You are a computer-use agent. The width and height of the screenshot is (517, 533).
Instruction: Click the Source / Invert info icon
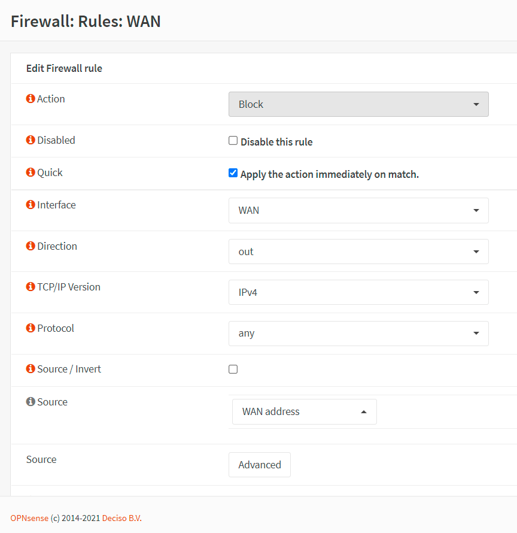point(31,369)
